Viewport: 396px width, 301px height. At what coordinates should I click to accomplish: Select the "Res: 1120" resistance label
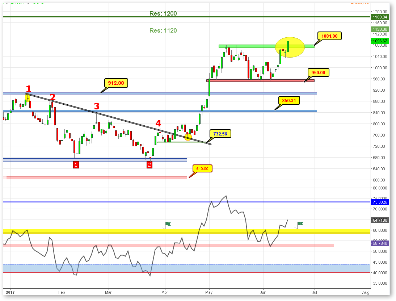[x=163, y=30]
